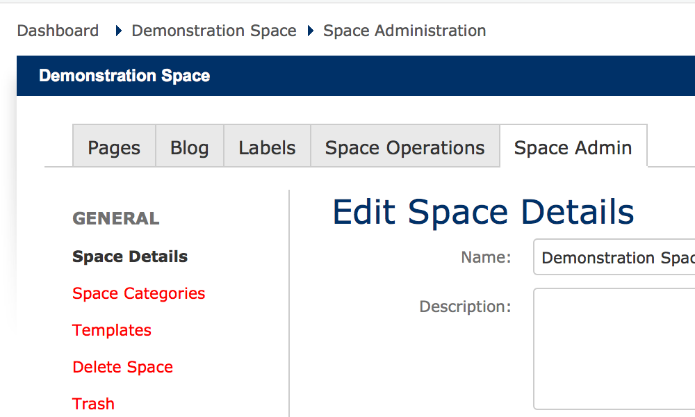This screenshot has width=695, height=417.
Task: Open Demonstration Space from the breadcrumb
Action: [214, 31]
